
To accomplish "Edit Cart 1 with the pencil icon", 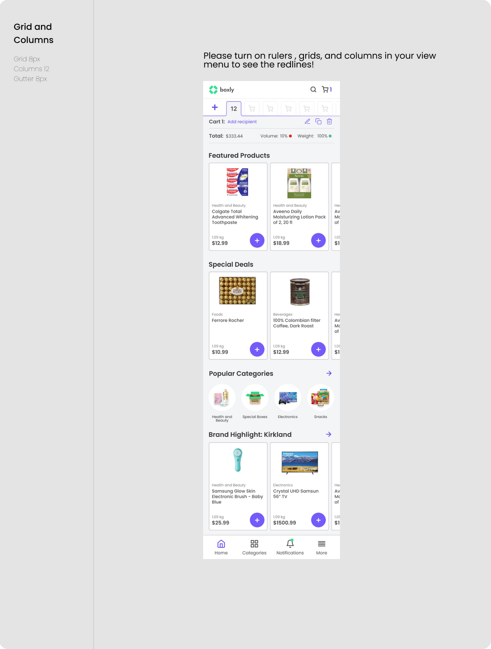I will [307, 122].
